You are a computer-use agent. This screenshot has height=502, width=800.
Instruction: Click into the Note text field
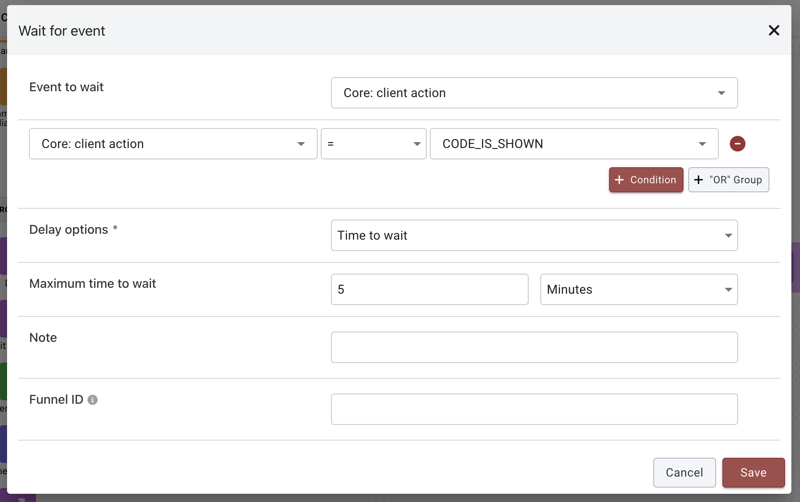coord(534,347)
